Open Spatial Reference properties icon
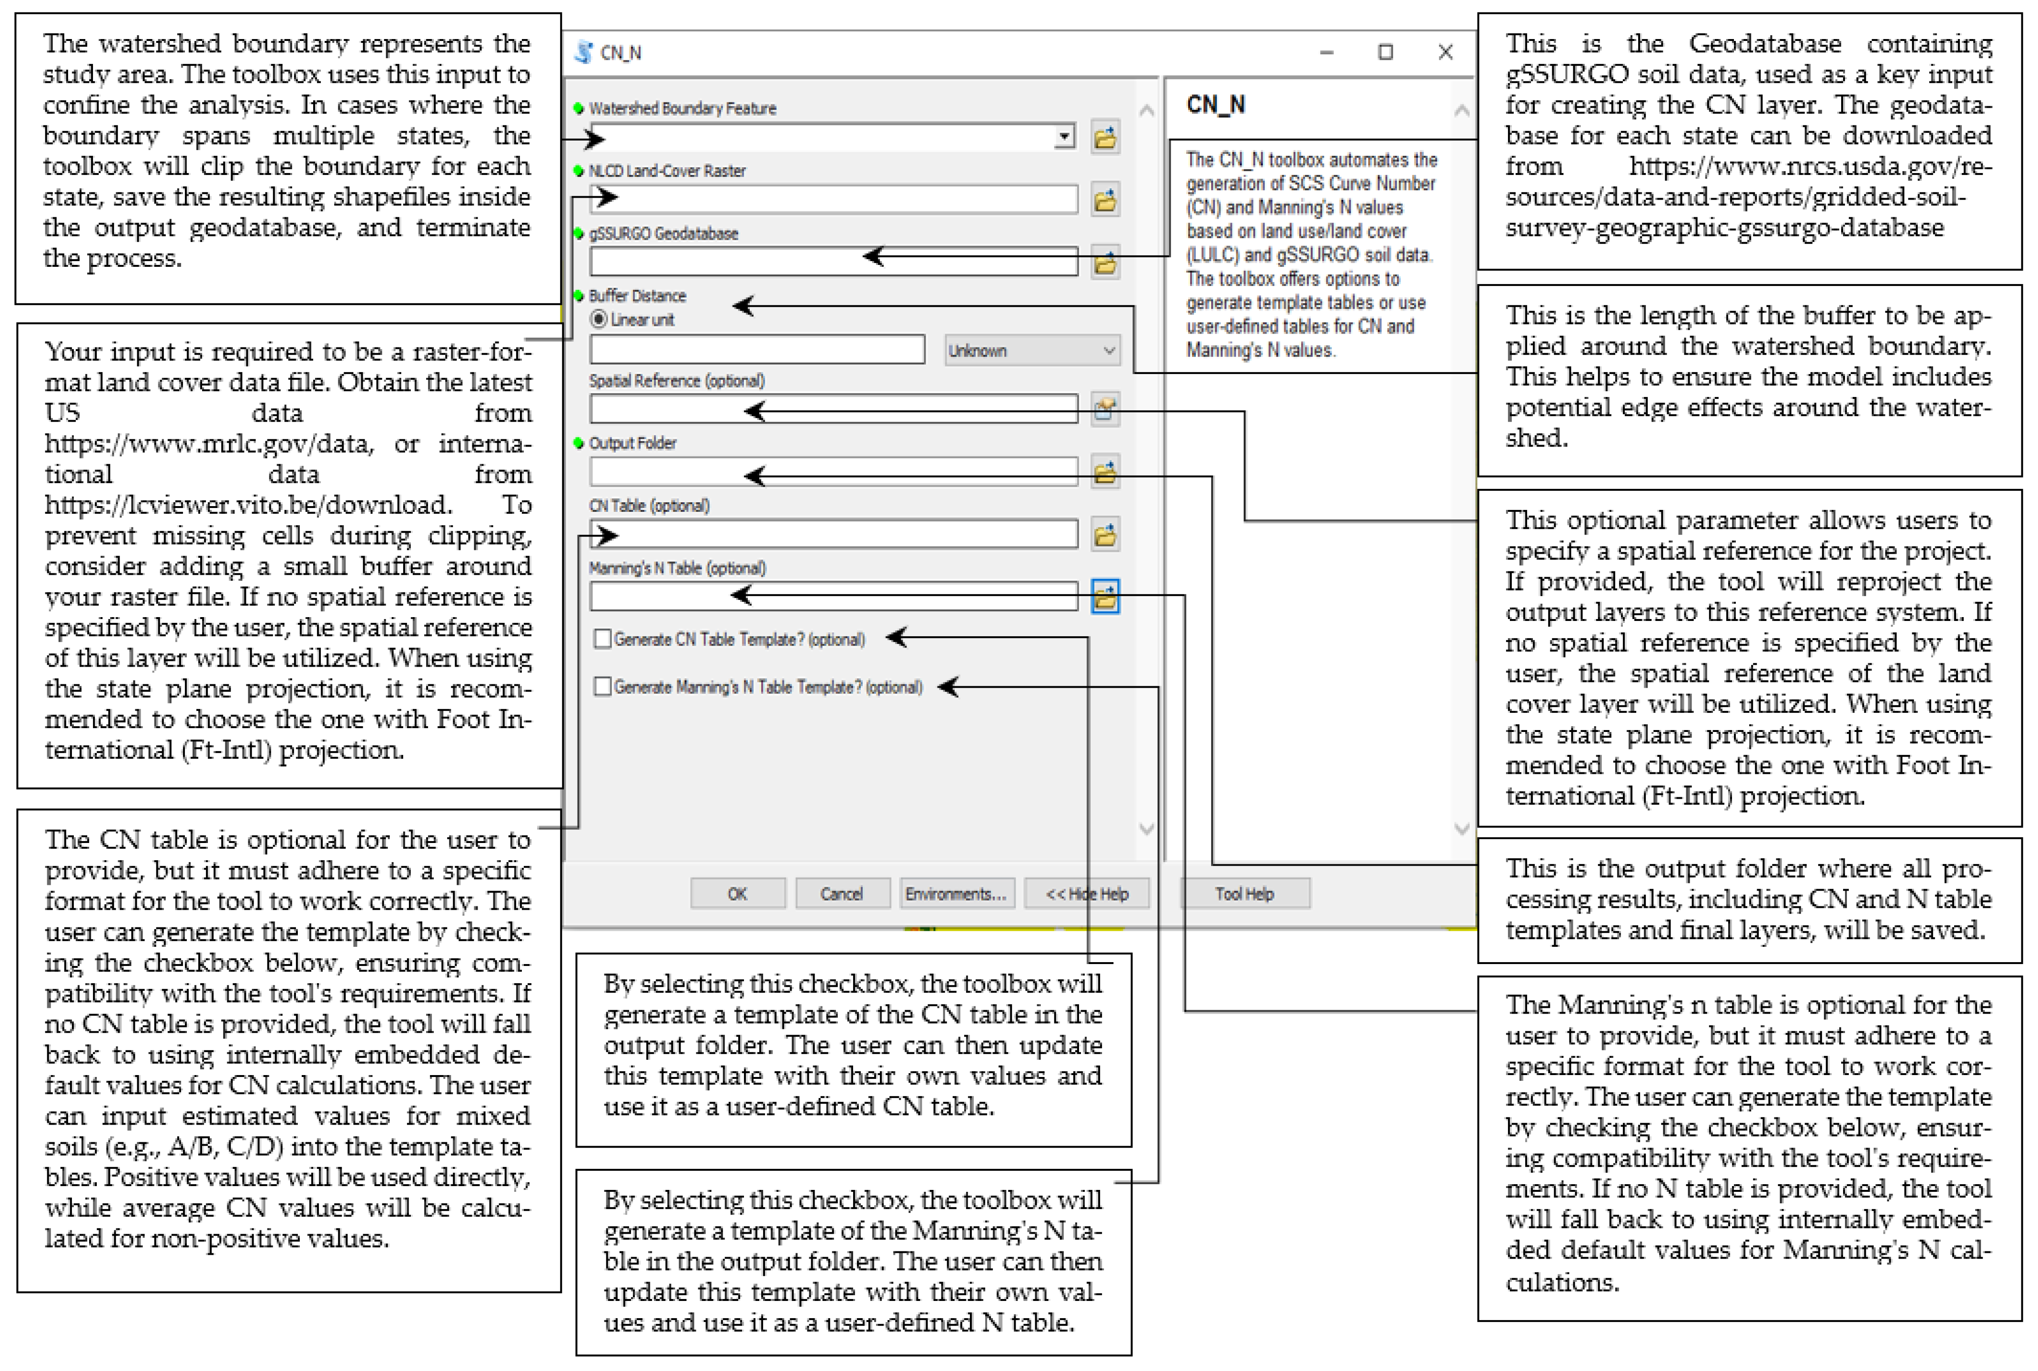The height and width of the screenshot is (1371, 2038). 1105,408
